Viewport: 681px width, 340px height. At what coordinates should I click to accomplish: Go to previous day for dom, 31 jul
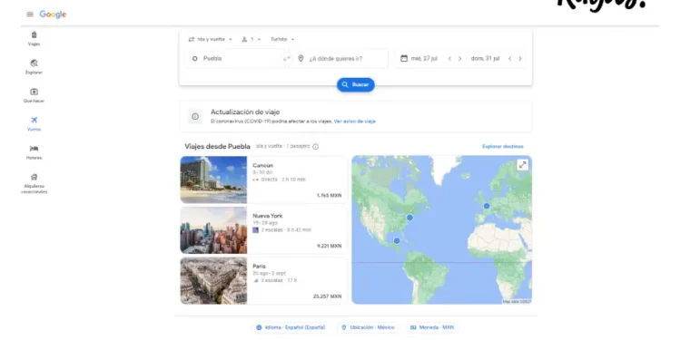pyautogui.click(x=510, y=59)
